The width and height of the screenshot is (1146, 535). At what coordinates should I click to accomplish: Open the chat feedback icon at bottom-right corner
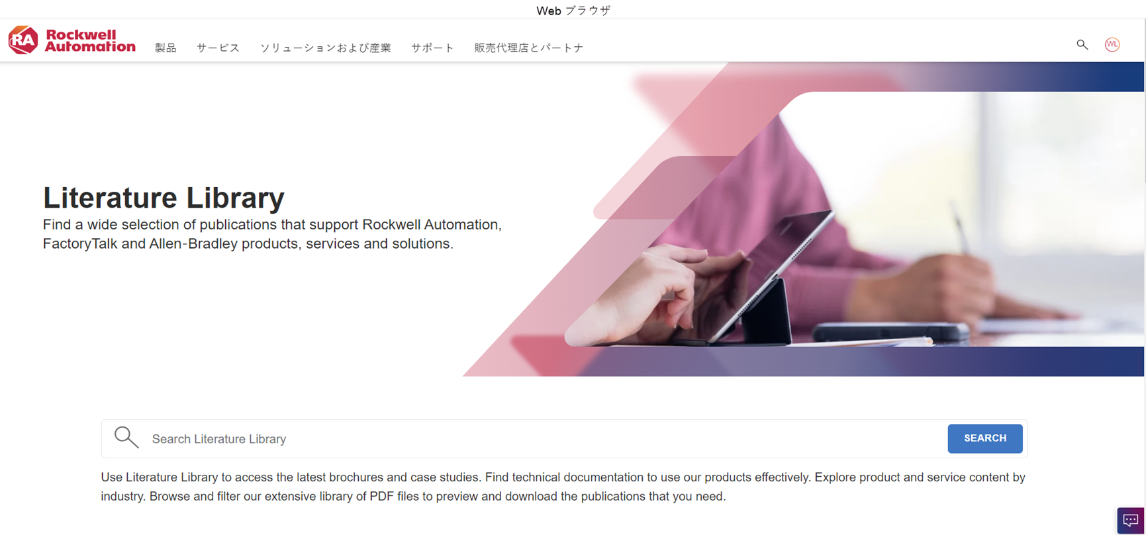(1131, 520)
